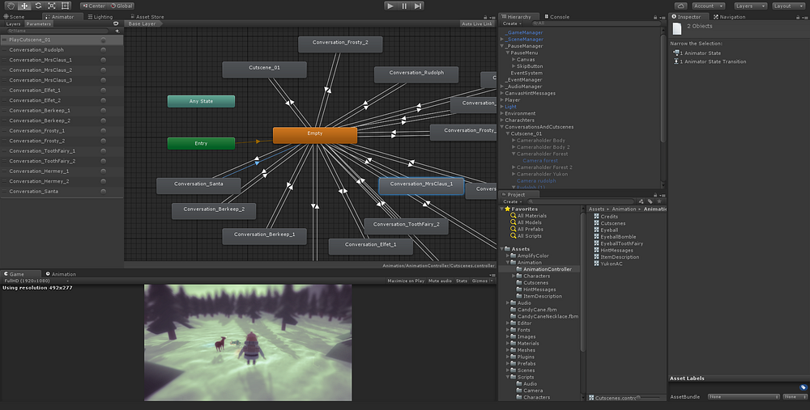Toggle PlayCutscene_01 trigger parameter
The image size is (810, 410).
(x=104, y=40)
